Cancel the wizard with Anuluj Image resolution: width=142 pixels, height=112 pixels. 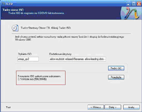[131, 107]
